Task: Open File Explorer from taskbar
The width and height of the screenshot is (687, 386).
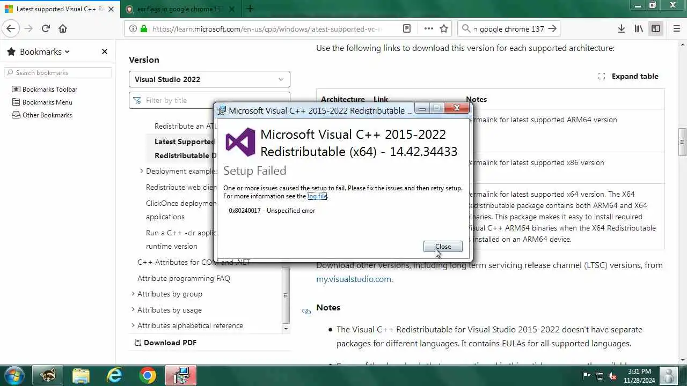Action: tap(81, 376)
